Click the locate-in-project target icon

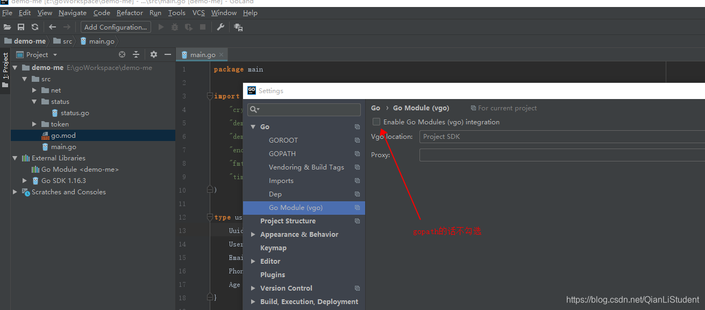tap(122, 54)
